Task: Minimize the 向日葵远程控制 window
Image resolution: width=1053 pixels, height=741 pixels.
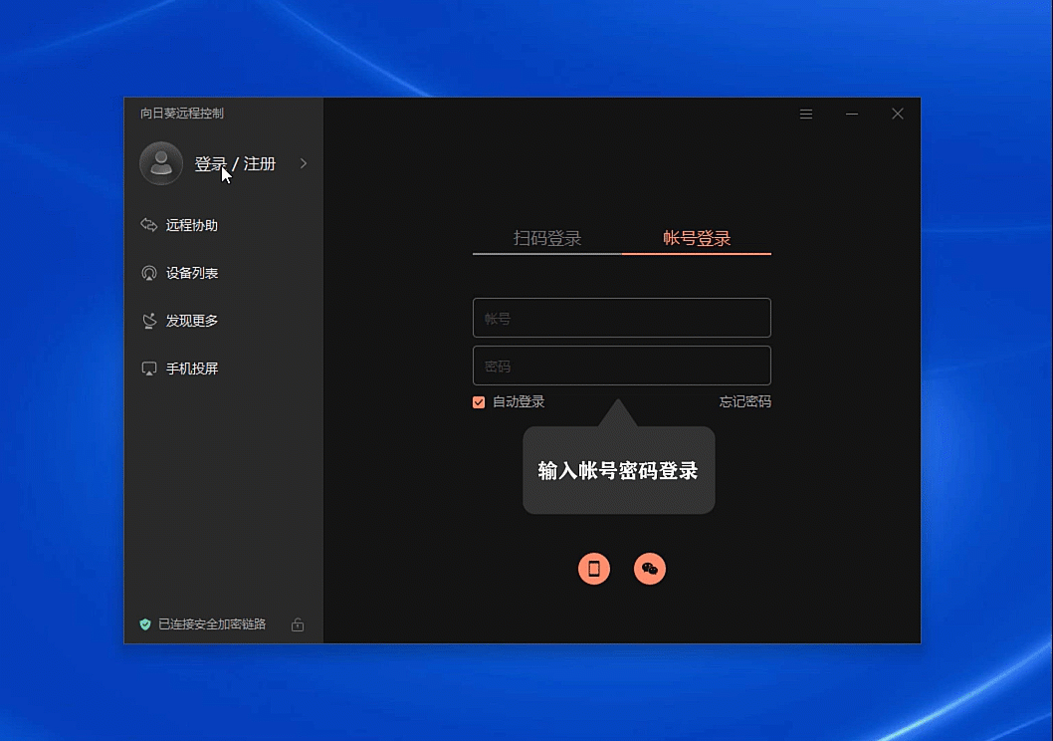Action: click(852, 115)
